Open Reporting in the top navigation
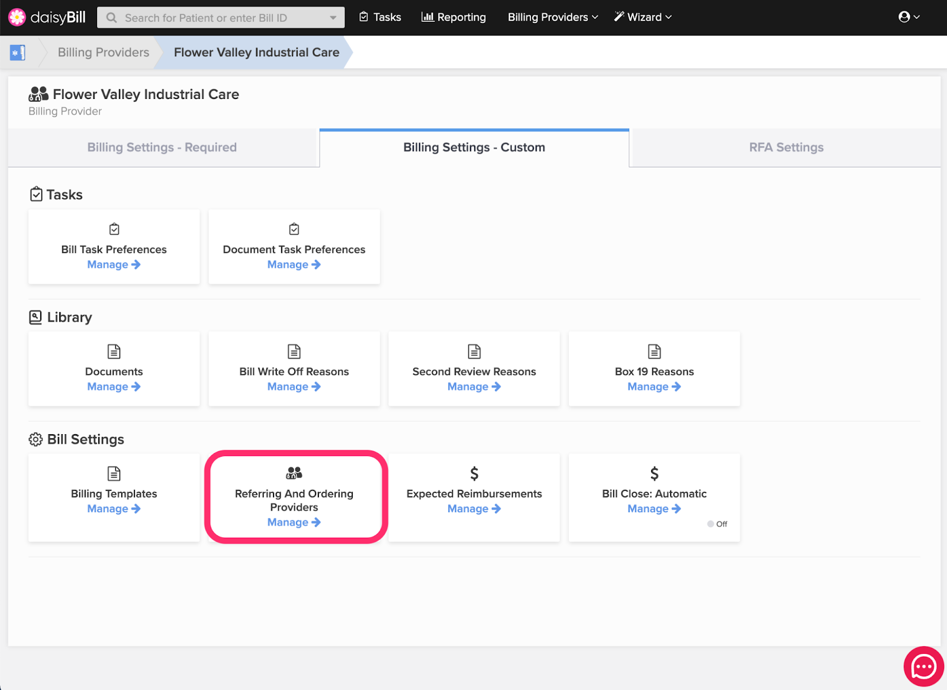 point(453,17)
